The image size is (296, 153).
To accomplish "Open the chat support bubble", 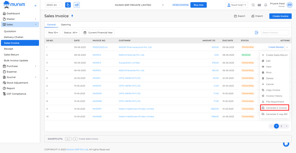I will pos(286,144).
